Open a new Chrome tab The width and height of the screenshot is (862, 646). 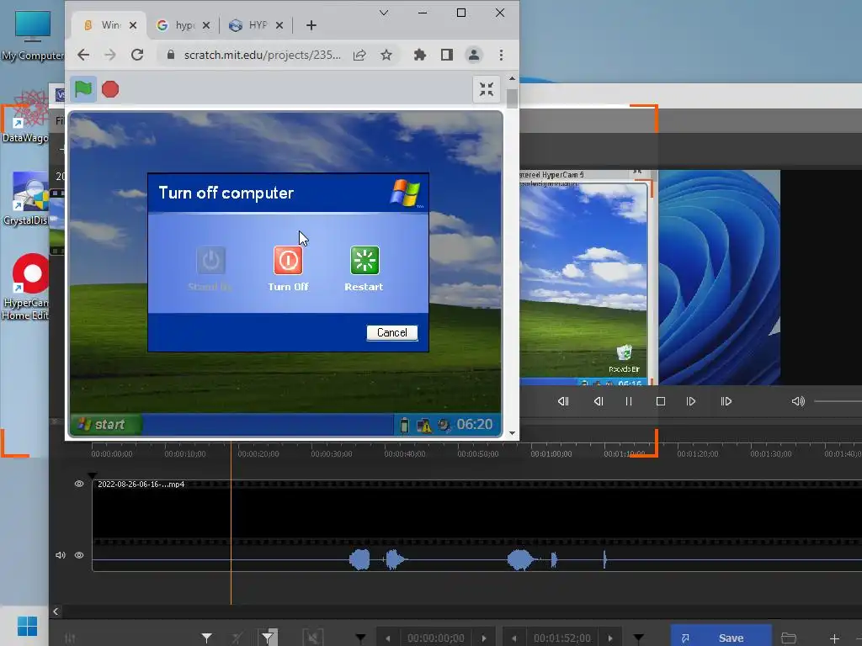[x=311, y=25]
